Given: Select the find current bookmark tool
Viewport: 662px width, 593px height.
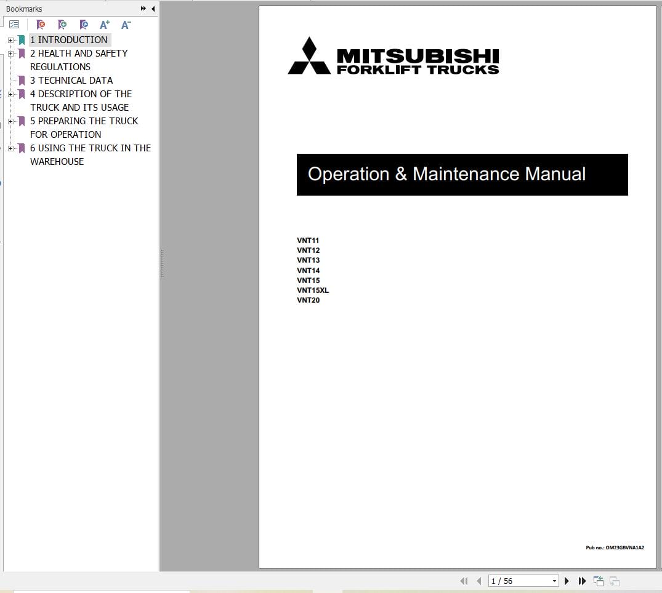Looking at the screenshot, I should tap(84, 25).
